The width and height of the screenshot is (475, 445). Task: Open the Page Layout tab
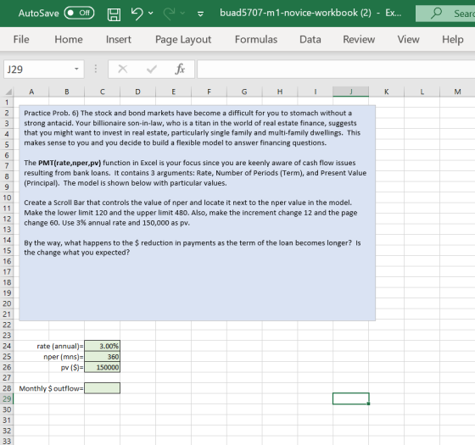click(183, 39)
